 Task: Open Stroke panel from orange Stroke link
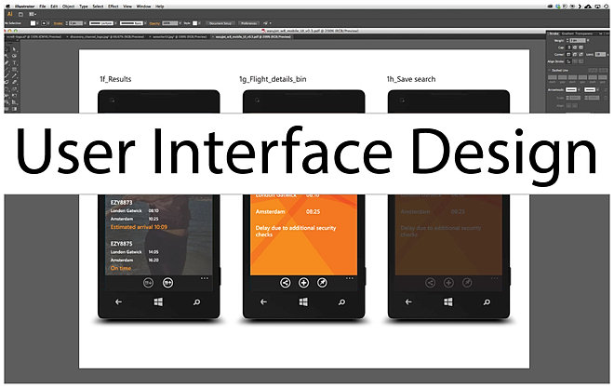58,23
